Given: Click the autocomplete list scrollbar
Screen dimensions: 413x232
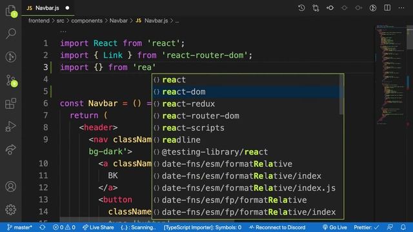Looking at the screenshot, I should coord(341,95).
